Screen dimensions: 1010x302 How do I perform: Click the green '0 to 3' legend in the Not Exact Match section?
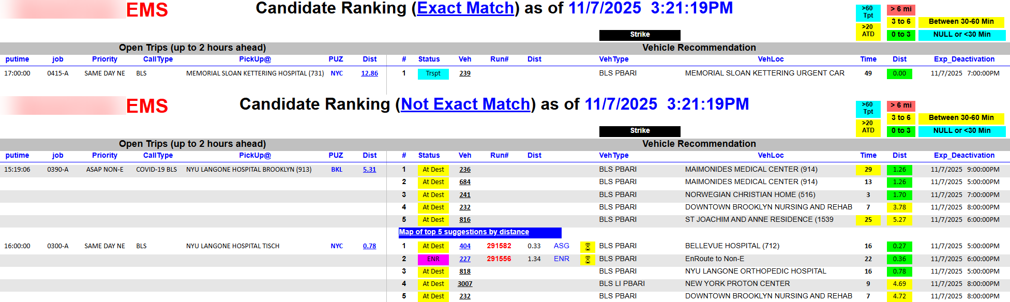[x=901, y=131]
